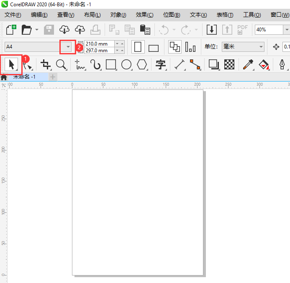
Task: Click the Import icon in toolbar
Action: click(x=212, y=30)
